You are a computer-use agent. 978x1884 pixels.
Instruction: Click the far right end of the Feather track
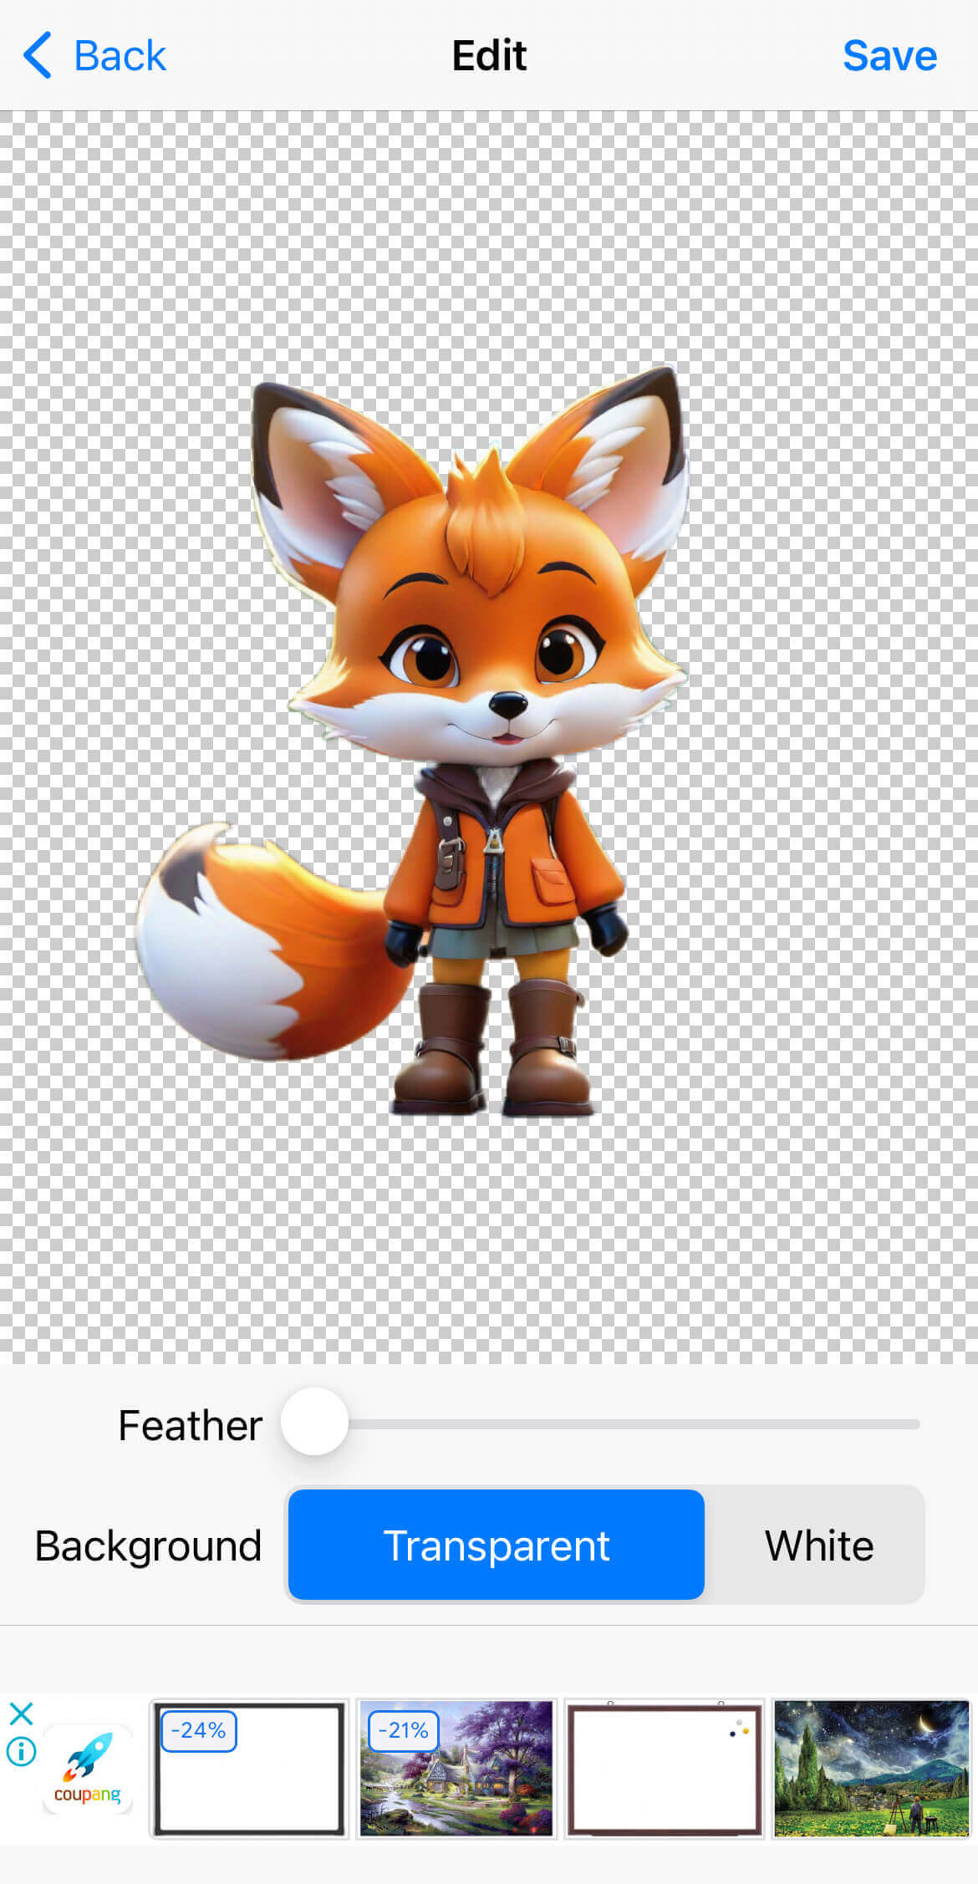914,1423
